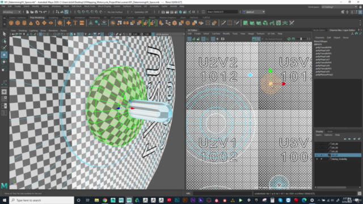Toggle playback P of UV_01 layer
The width and height of the screenshot is (363, 204).
[322, 155]
